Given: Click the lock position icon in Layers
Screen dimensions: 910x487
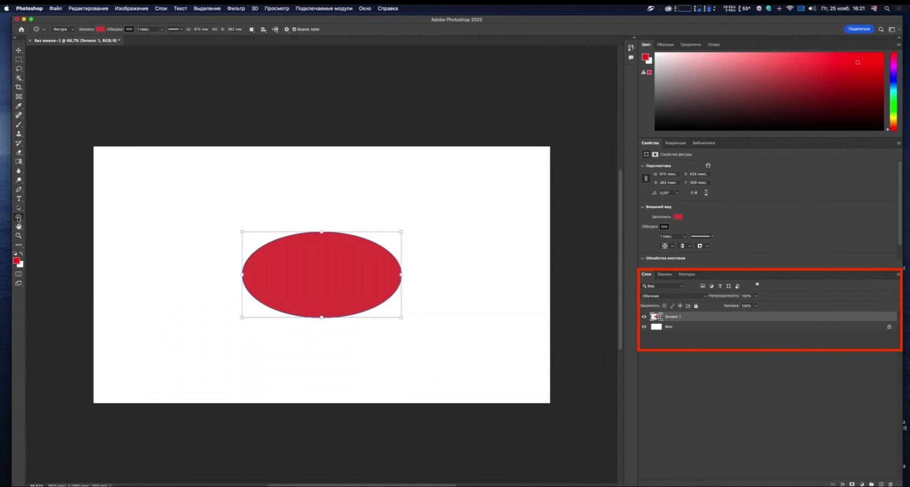Looking at the screenshot, I should (680, 306).
